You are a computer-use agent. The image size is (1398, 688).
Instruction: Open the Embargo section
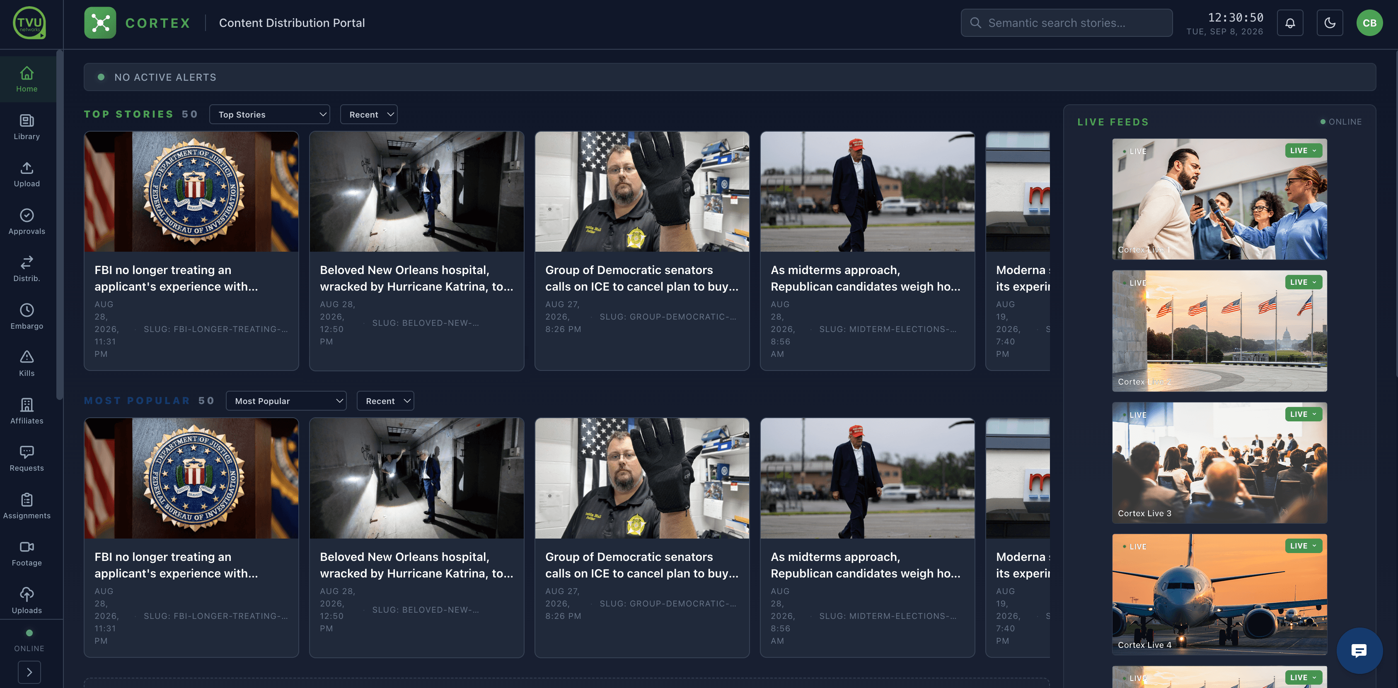(x=27, y=317)
